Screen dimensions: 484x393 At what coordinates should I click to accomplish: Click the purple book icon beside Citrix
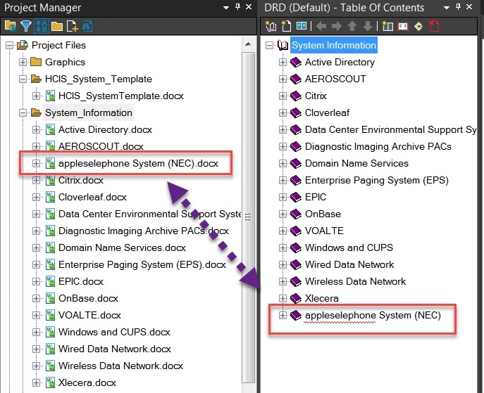click(x=296, y=96)
